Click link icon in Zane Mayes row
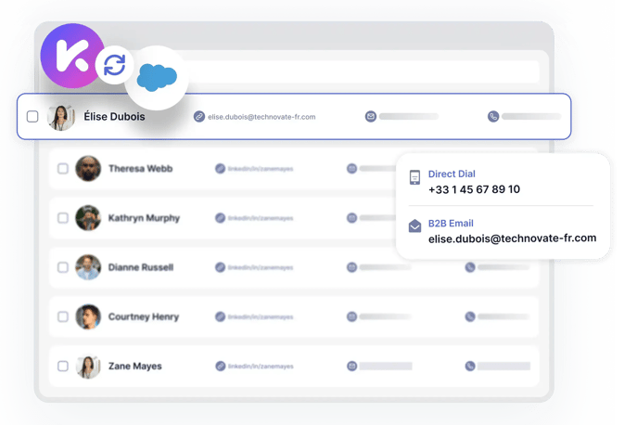Viewport: 637px width, 425px height. (220, 366)
